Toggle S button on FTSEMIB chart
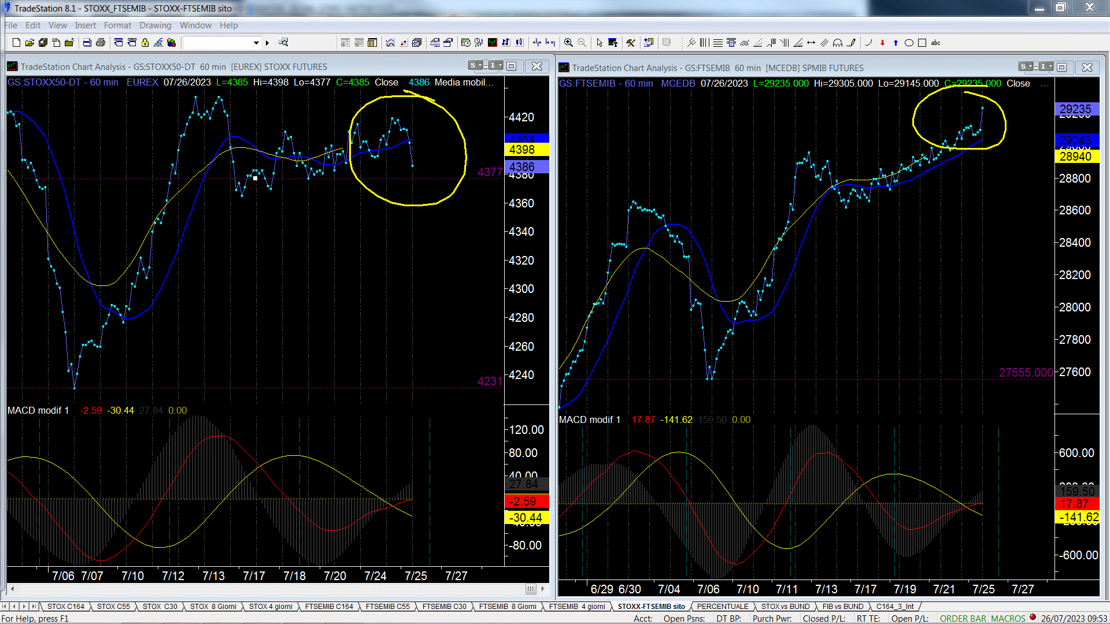 click(1026, 67)
